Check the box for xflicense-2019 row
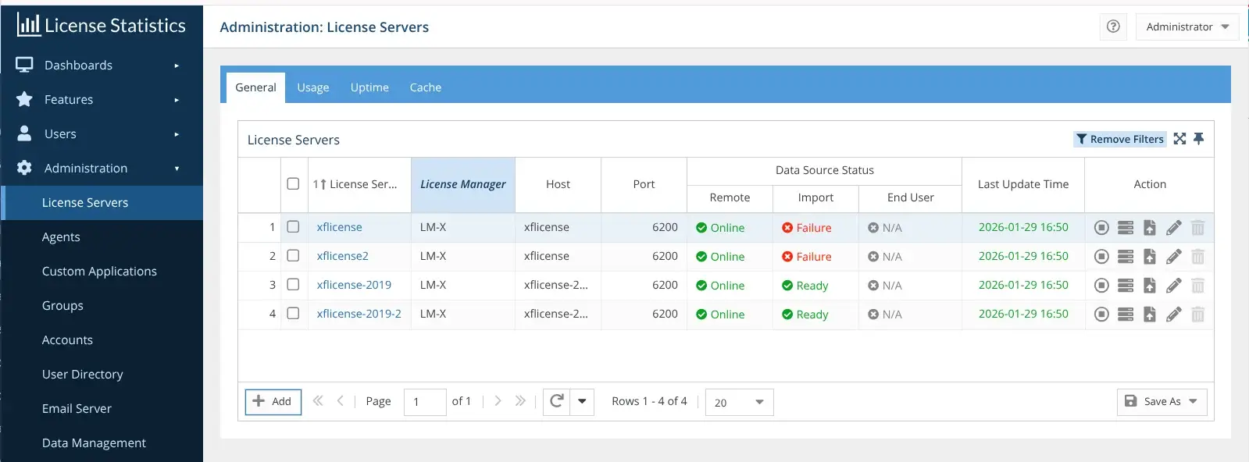 pyautogui.click(x=293, y=285)
